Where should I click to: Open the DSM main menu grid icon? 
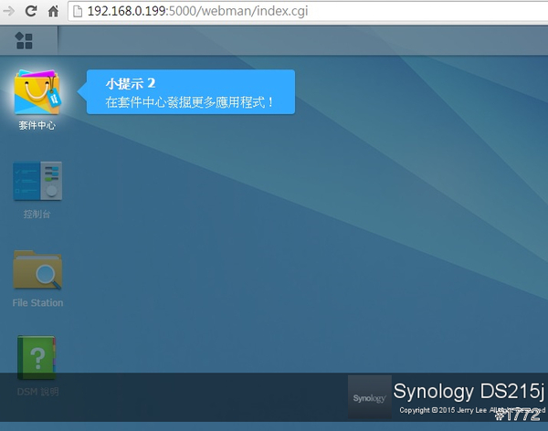[25, 41]
